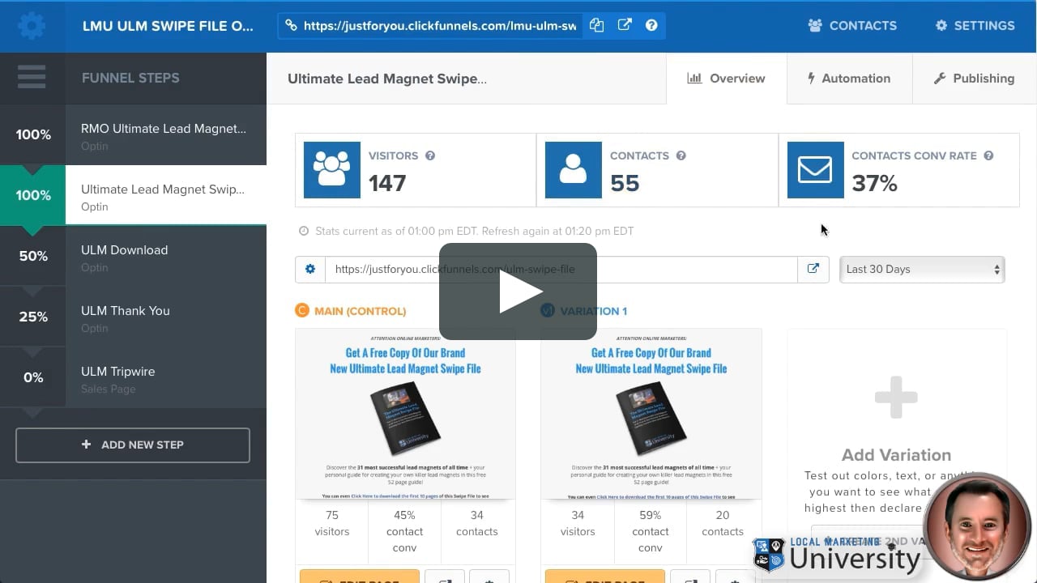1037x583 pixels.
Task: Click the contacts person icon tile
Action: (574, 170)
